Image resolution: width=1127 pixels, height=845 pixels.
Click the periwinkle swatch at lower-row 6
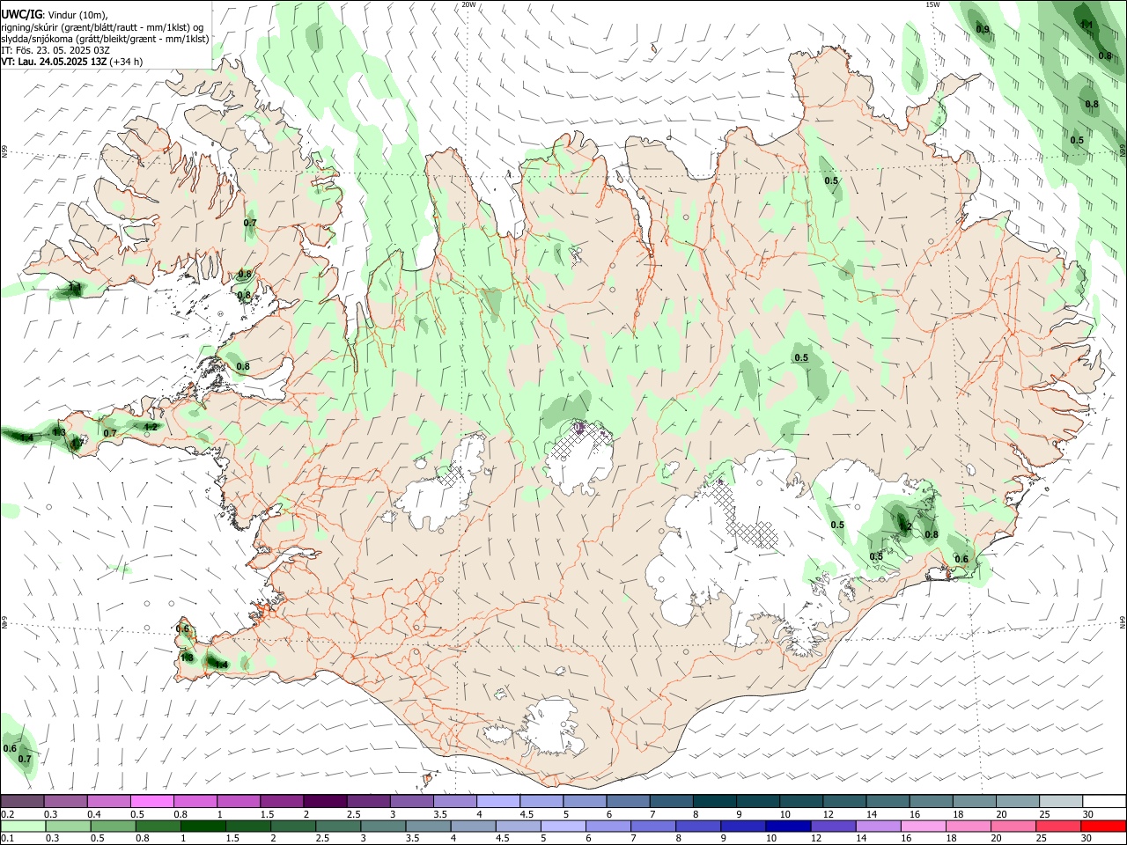point(608,826)
